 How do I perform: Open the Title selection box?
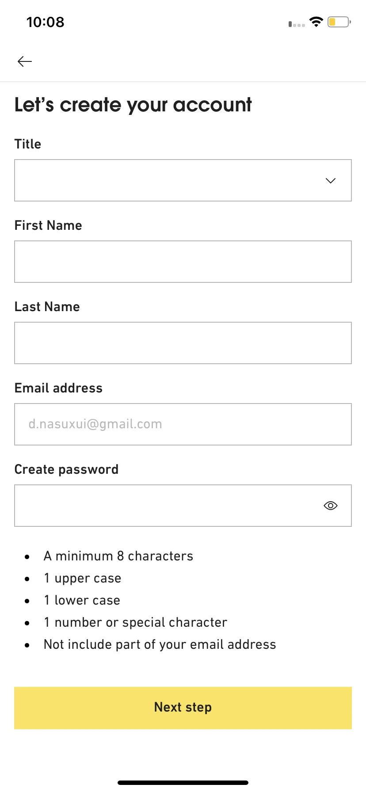point(183,180)
